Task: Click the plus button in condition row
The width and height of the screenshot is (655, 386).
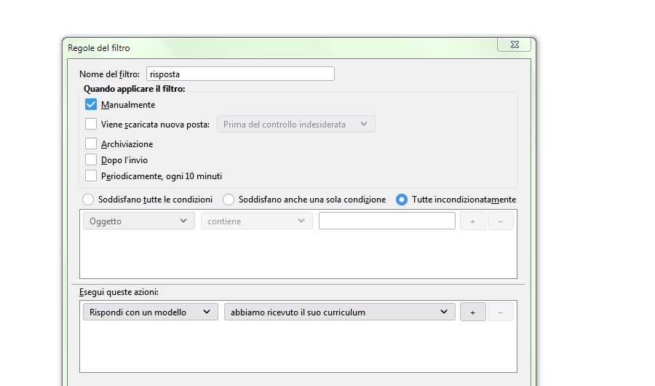Action: tap(472, 221)
